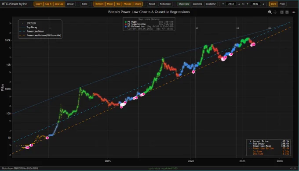This screenshot has height=171, width=299.
Task: Click the Latest Price value 67.1k
Action: [x=286, y=141]
